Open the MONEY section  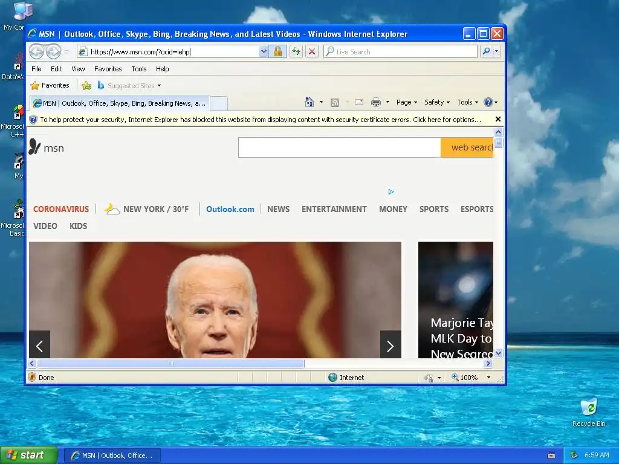[x=393, y=209]
